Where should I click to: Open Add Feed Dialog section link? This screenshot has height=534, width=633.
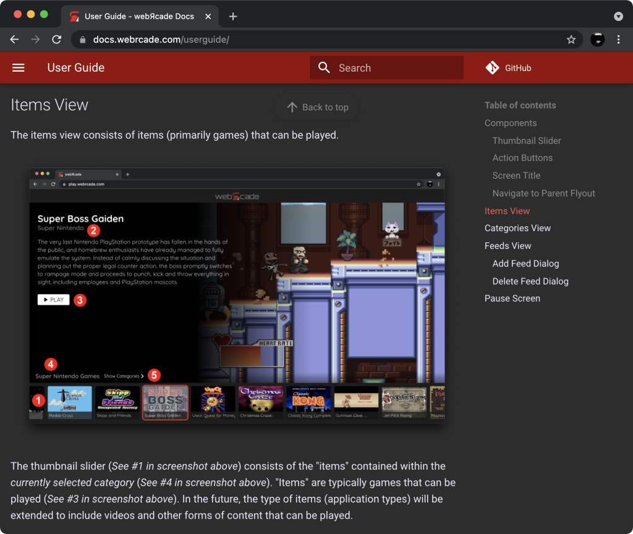pyautogui.click(x=525, y=263)
